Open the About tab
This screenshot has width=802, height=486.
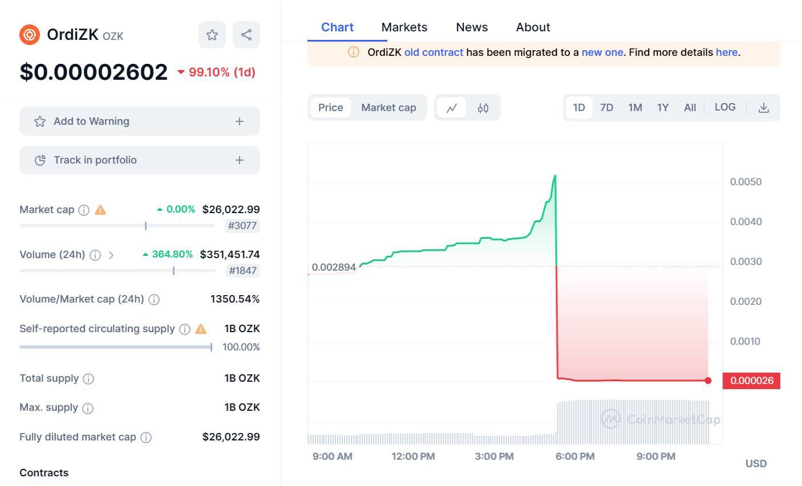[533, 27]
